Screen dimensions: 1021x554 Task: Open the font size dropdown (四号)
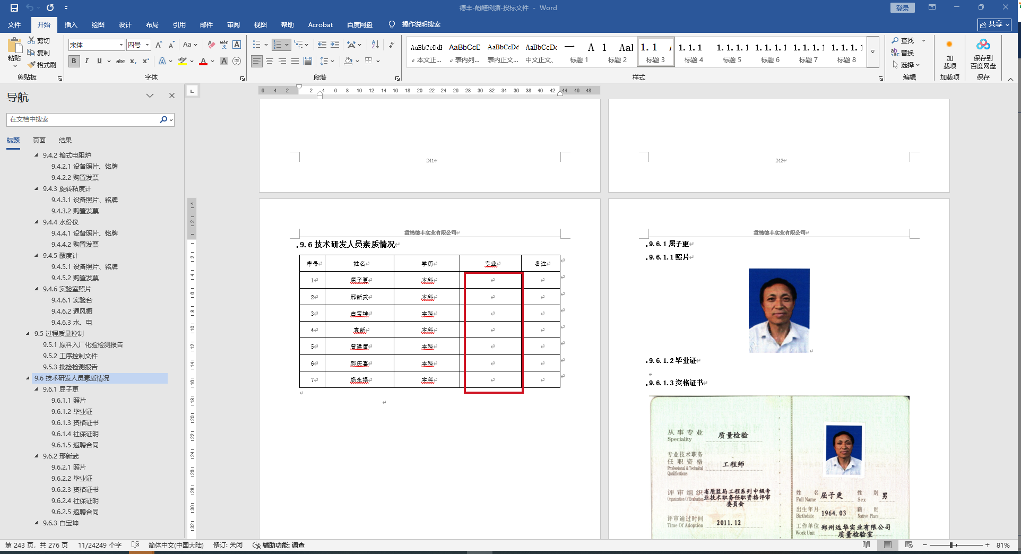point(148,45)
